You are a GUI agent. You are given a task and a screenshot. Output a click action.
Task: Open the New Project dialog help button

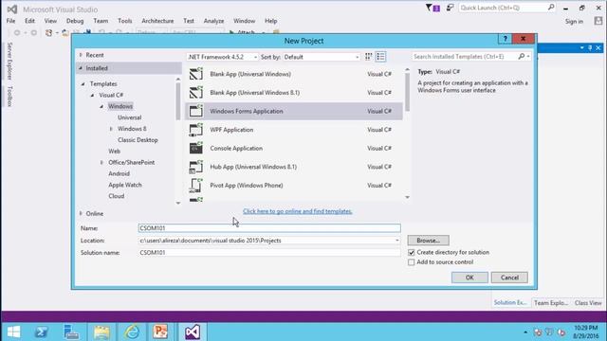click(505, 39)
